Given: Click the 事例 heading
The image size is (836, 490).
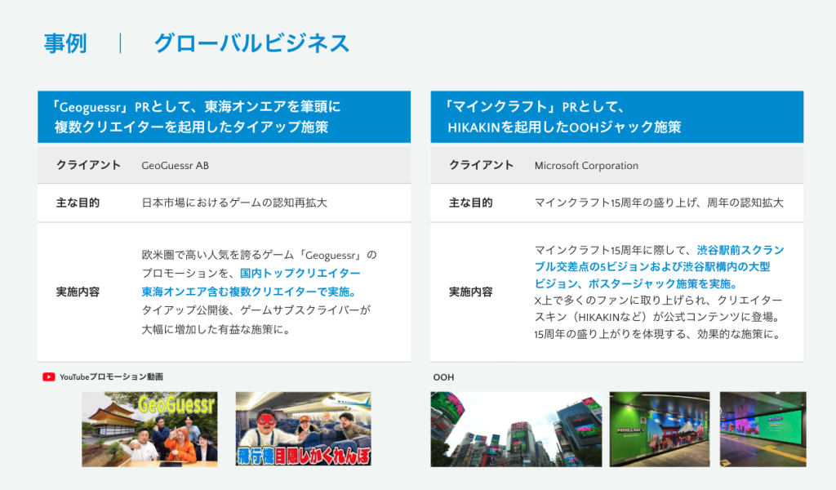Looking at the screenshot, I should 65,43.
